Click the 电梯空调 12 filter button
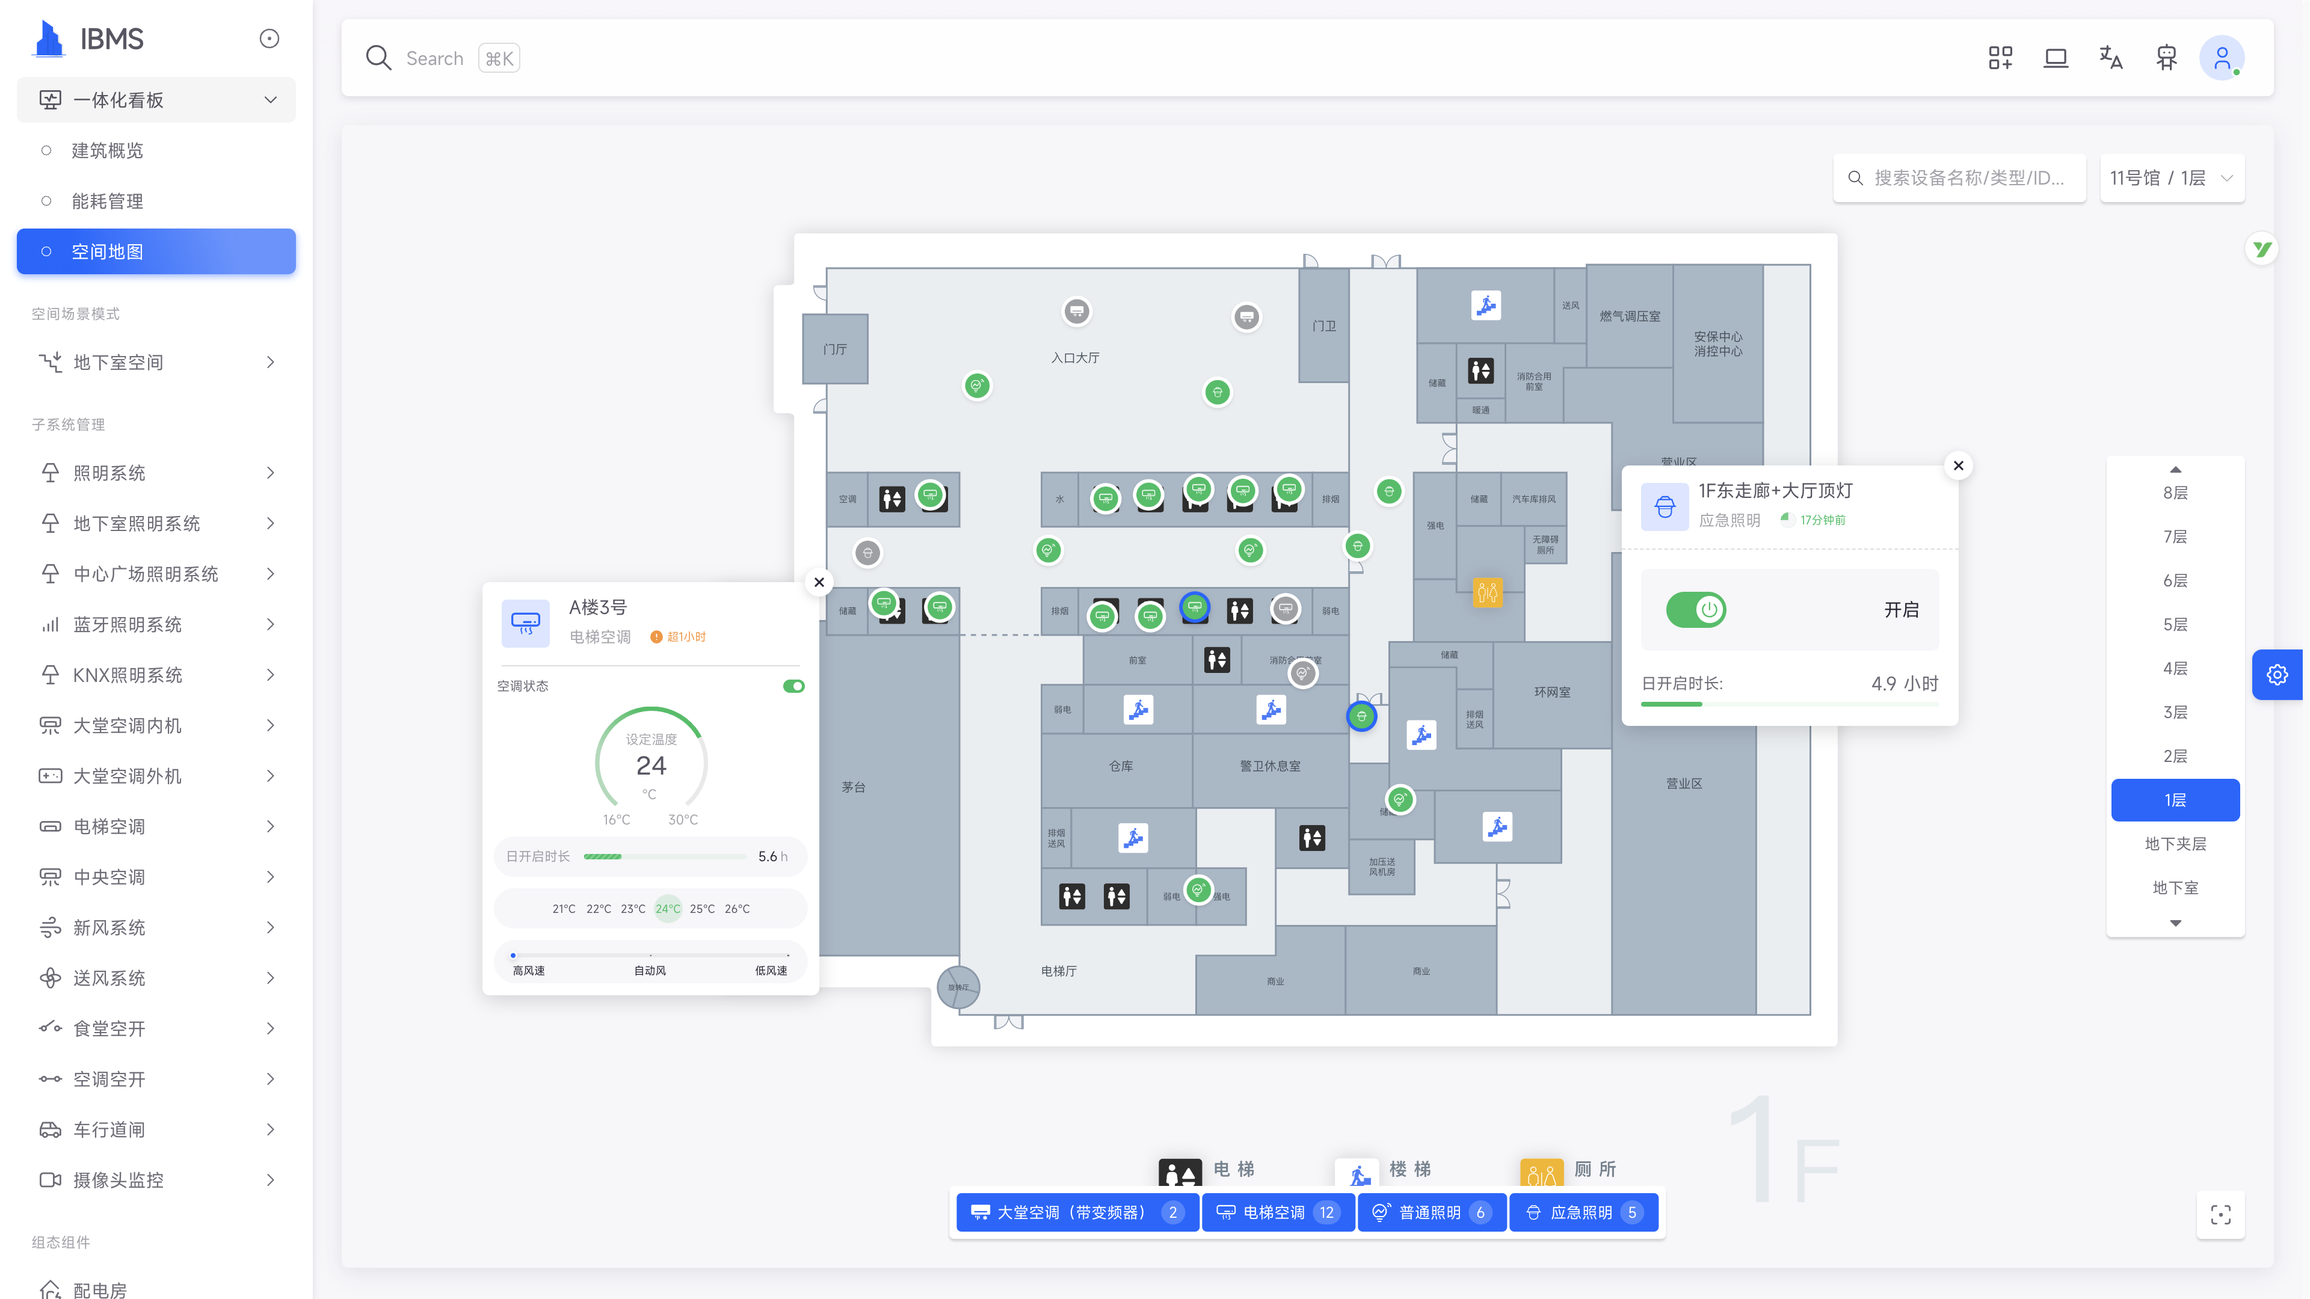 1277,1212
